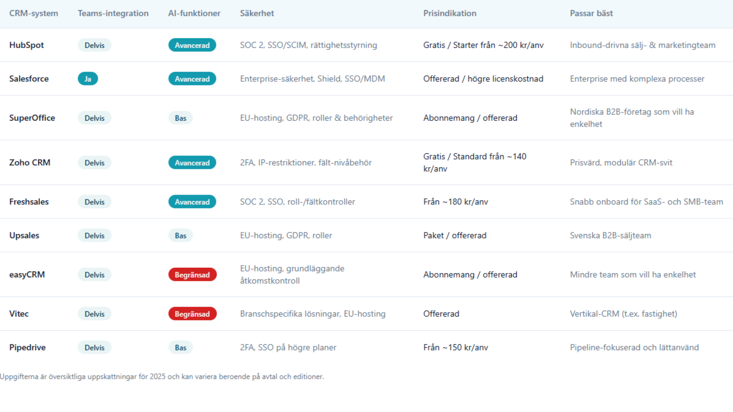
Task: Select the Freshsales row name
Action: (x=29, y=202)
